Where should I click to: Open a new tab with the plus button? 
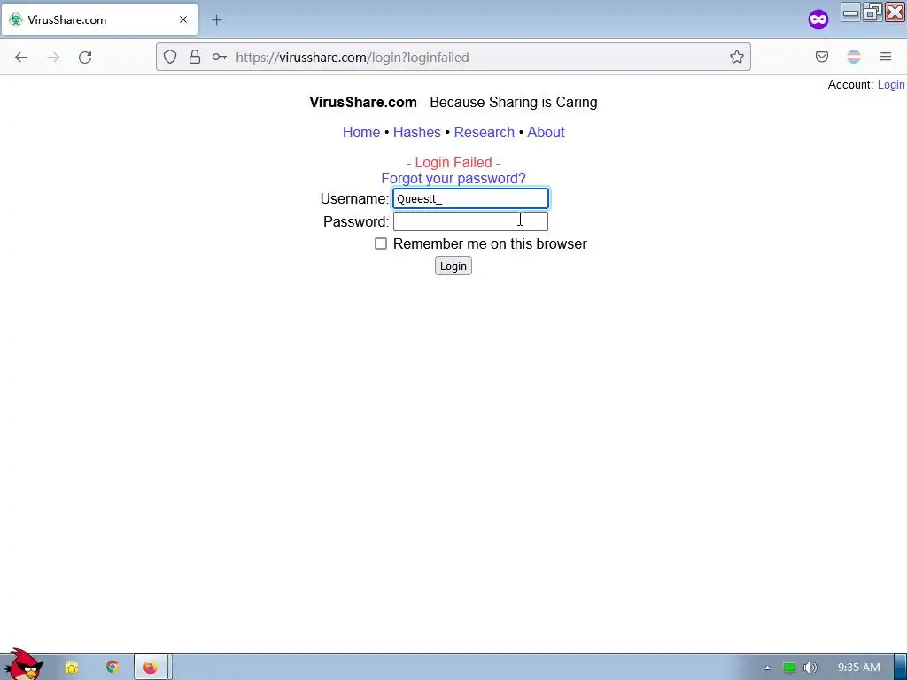pyautogui.click(x=216, y=20)
